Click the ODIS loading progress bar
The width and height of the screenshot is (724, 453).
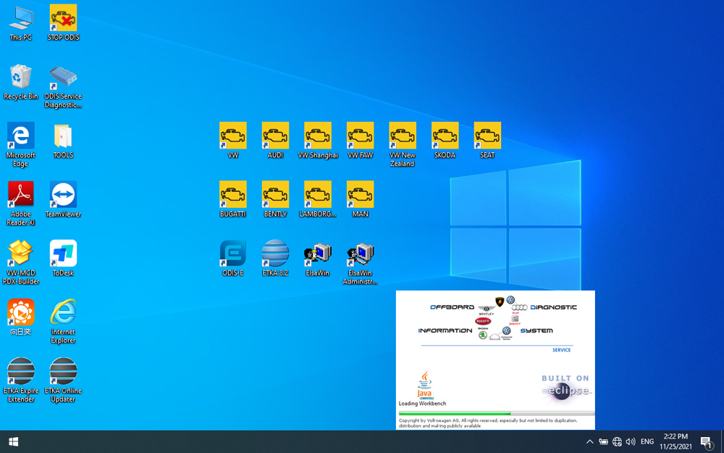(497, 413)
